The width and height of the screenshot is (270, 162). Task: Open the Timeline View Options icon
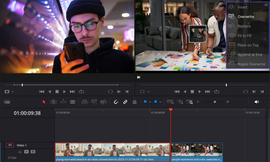[7, 102]
